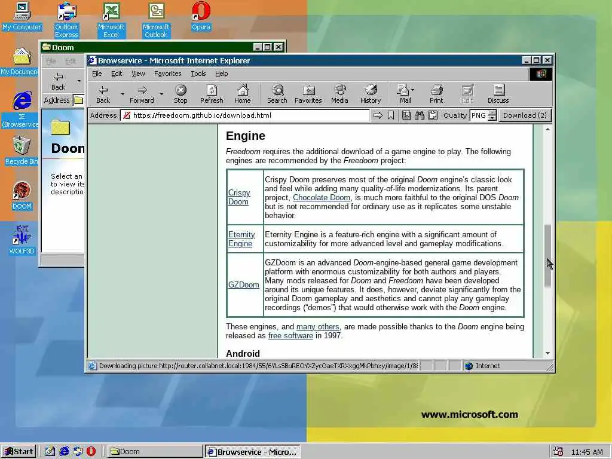Select the My Computer desktop icon
This screenshot has height=459, width=612.
(x=22, y=16)
